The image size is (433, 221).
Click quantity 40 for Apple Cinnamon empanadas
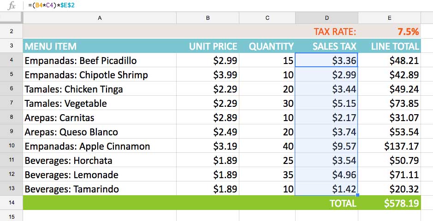(267, 146)
